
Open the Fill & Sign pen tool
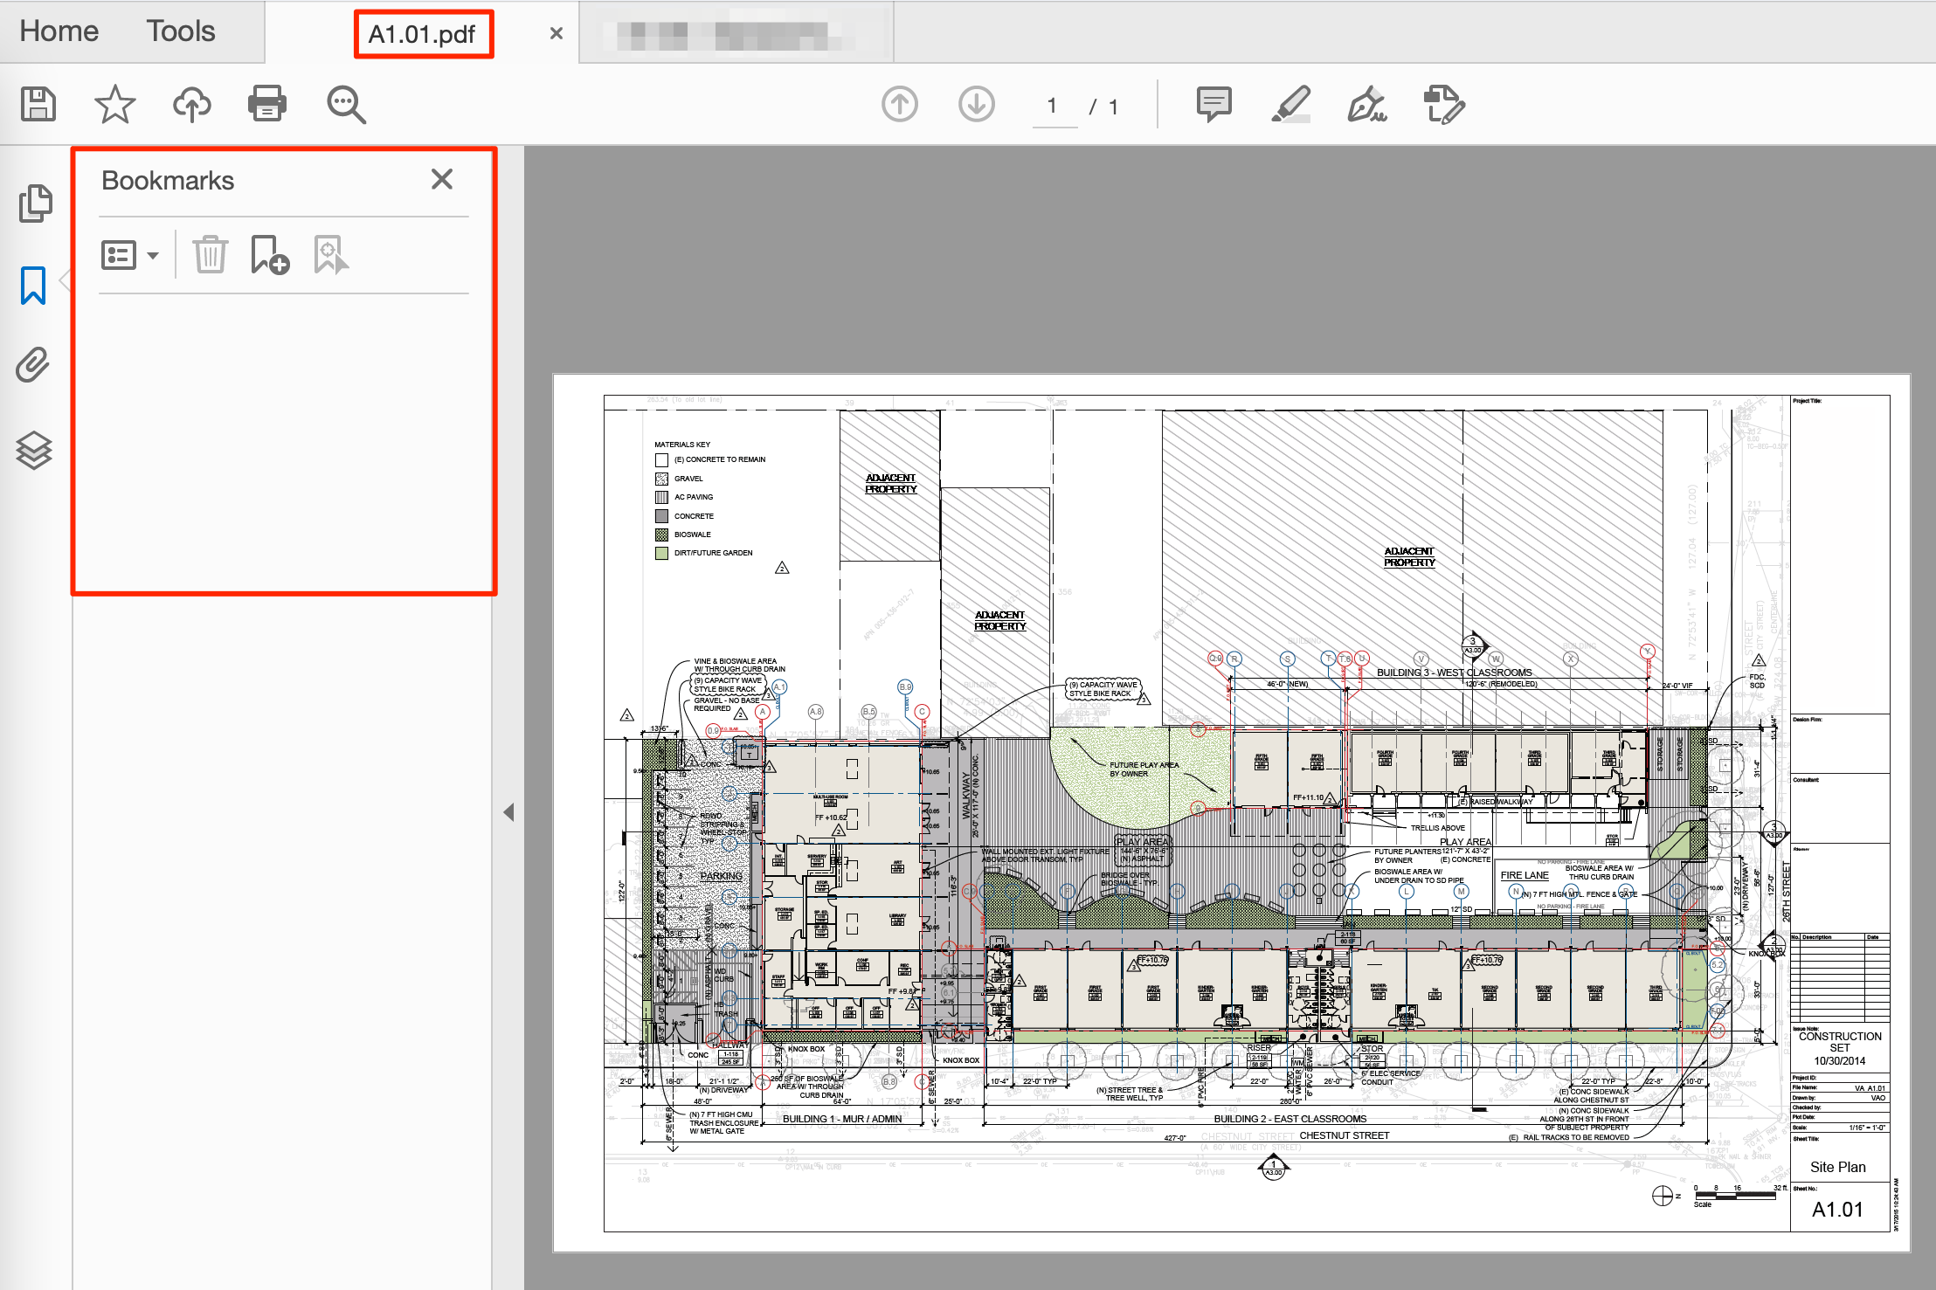pos(1366,105)
